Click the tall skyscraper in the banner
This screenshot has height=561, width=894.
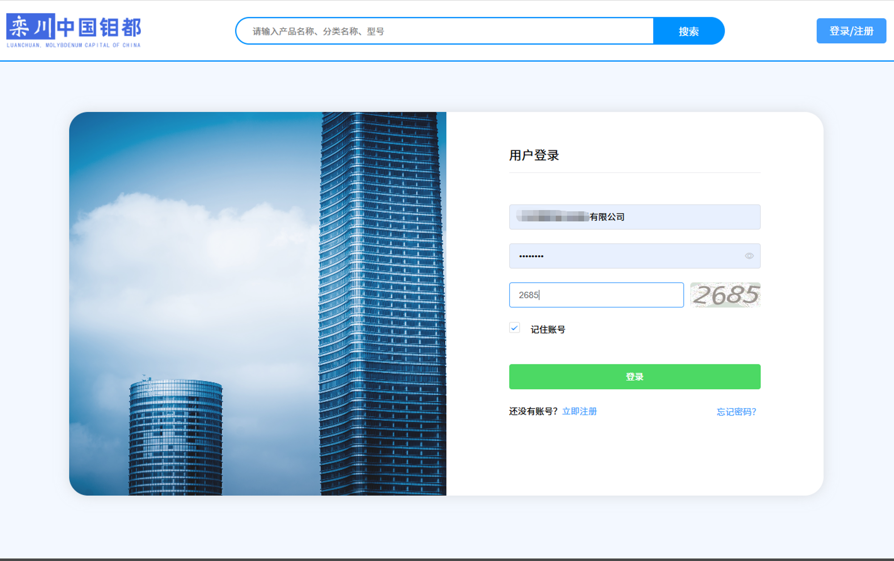382,304
